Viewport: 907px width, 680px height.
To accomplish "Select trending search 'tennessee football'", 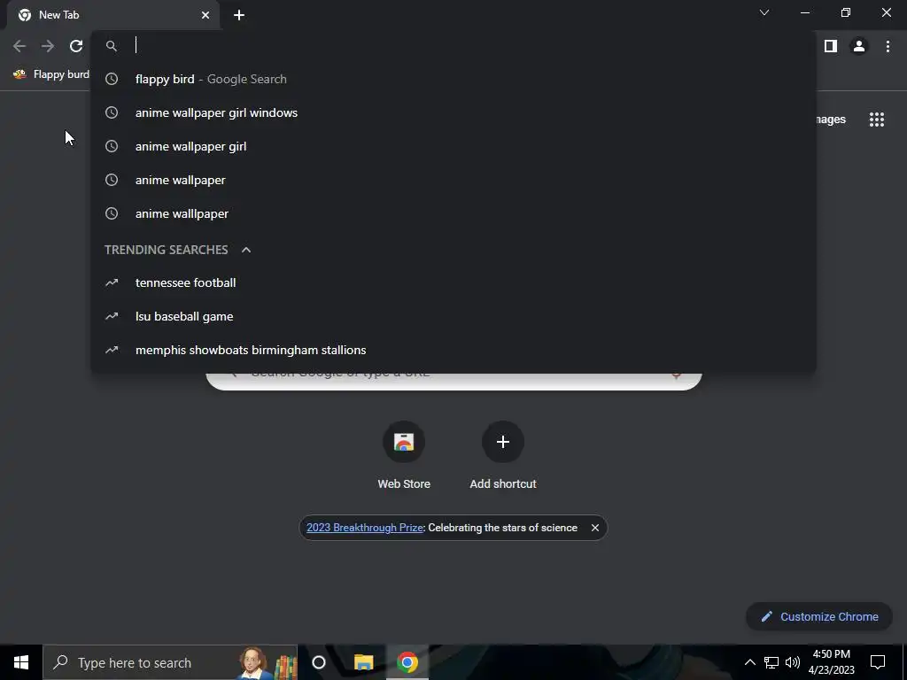I will click(x=453, y=282).
